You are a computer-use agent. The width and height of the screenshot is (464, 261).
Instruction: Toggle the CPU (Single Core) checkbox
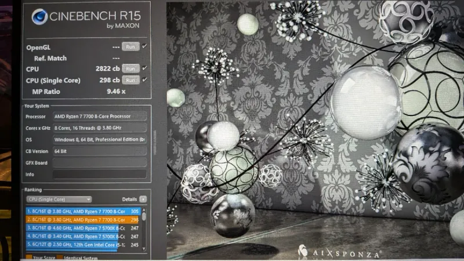coord(144,79)
